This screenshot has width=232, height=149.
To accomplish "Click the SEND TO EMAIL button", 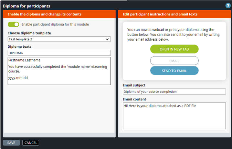I will 174,71.
